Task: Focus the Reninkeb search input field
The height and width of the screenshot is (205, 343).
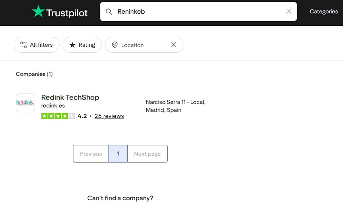Action: 197,12
